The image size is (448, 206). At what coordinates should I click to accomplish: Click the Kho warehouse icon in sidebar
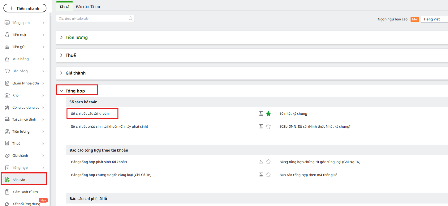coord(7,95)
